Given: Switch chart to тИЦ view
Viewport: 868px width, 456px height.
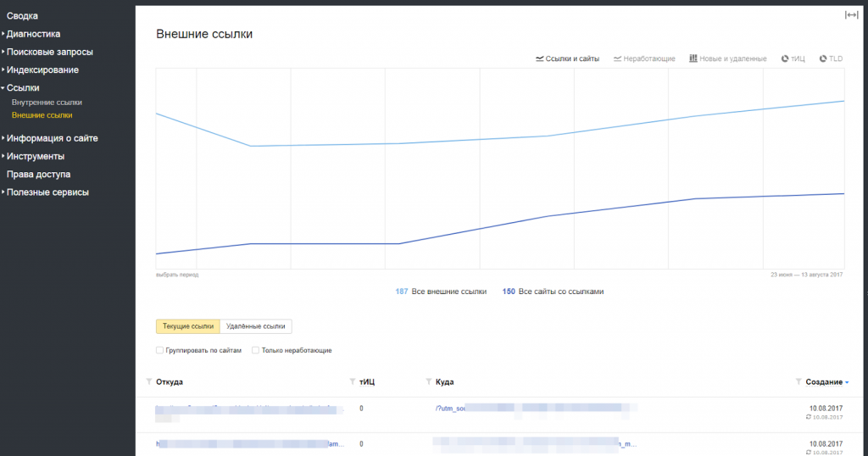Looking at the screenshot, I should point(793,58).
